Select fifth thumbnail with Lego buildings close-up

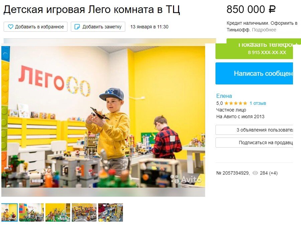(111, 212)
